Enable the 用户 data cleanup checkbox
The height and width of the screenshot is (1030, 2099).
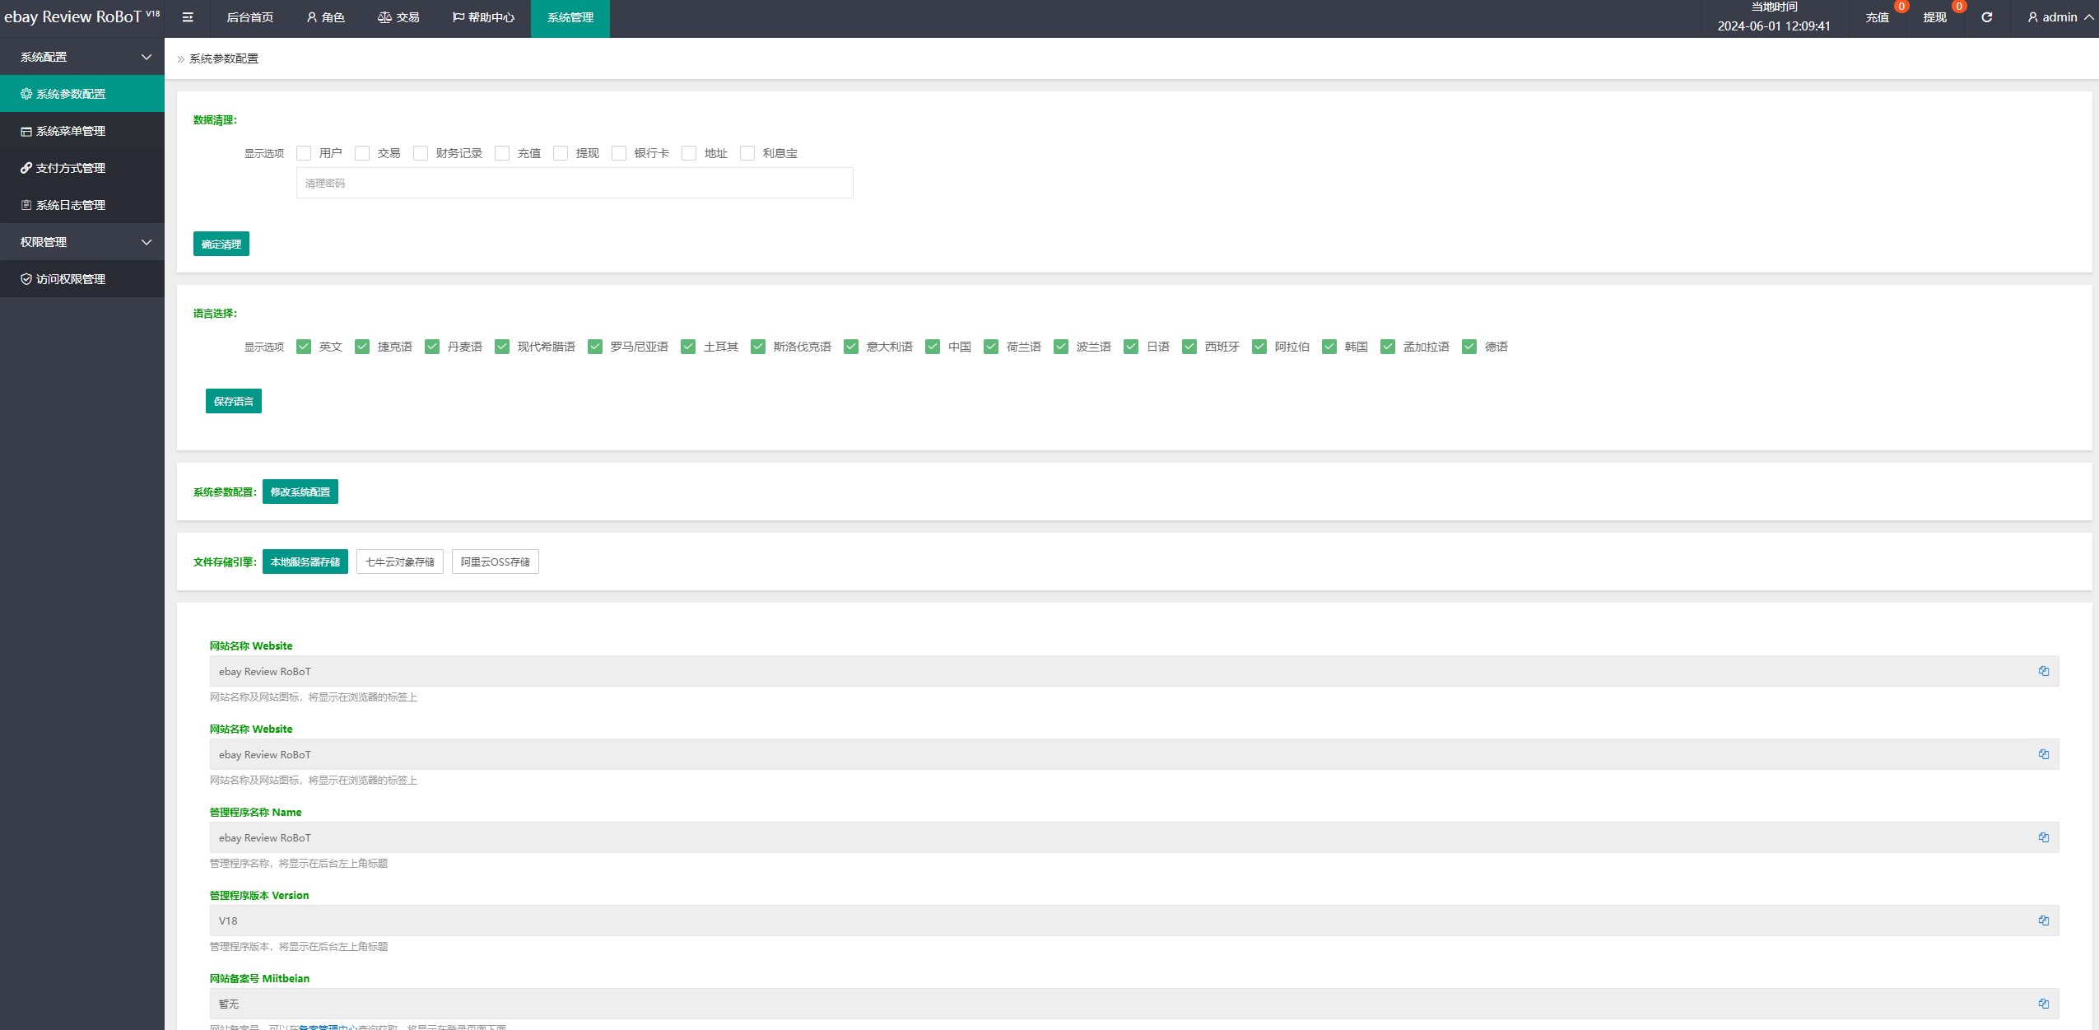click(x=304, y=153)
